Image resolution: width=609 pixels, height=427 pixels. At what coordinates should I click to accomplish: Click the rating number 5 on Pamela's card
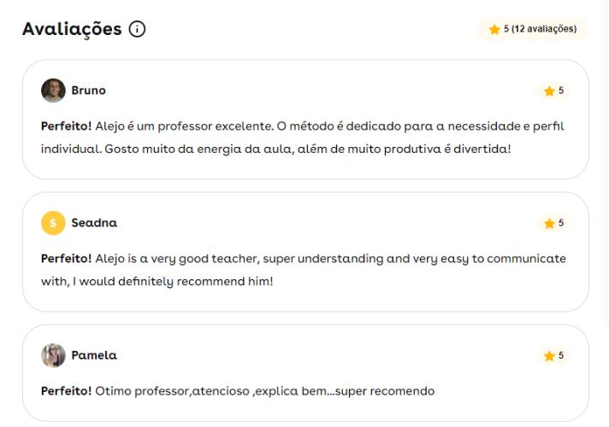point(561,355)
